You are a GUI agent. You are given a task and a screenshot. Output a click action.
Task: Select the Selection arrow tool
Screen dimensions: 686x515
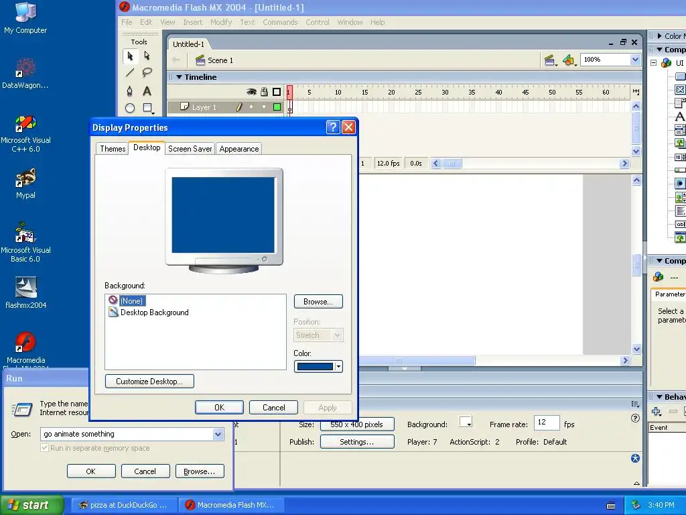pyautogui.click(x=130, y=56)
